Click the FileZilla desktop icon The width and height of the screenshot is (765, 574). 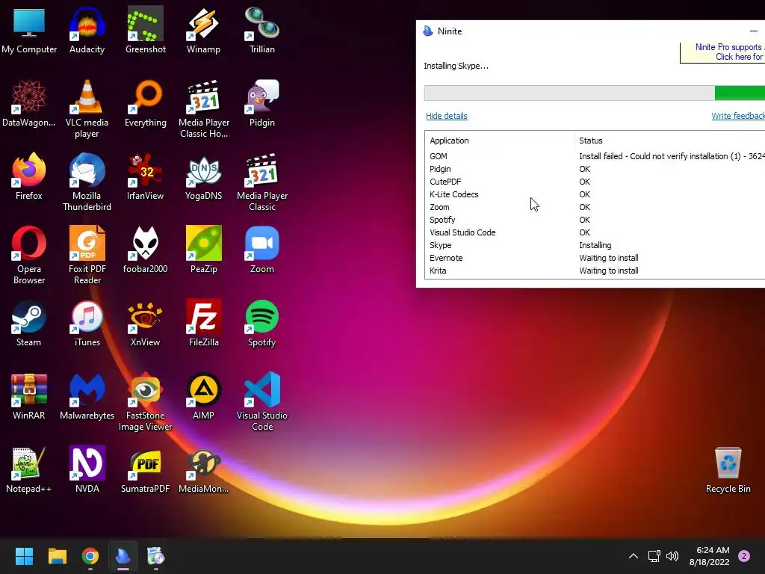coord(203,323)
